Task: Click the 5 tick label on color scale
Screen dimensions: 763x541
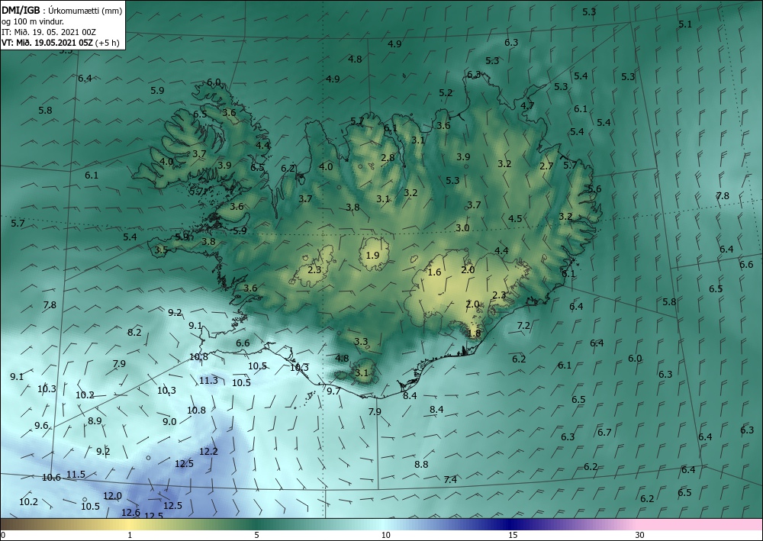Action: click(x=256, y=535)
